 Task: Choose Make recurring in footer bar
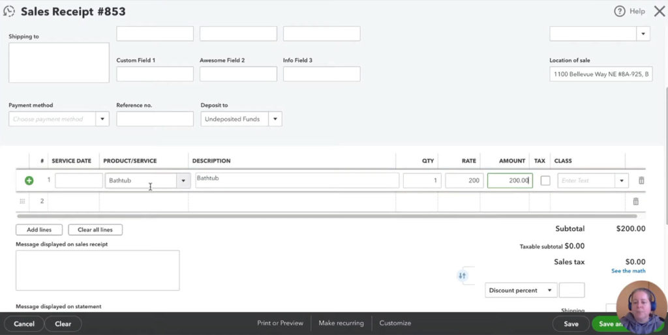click(x=341, y=323)
